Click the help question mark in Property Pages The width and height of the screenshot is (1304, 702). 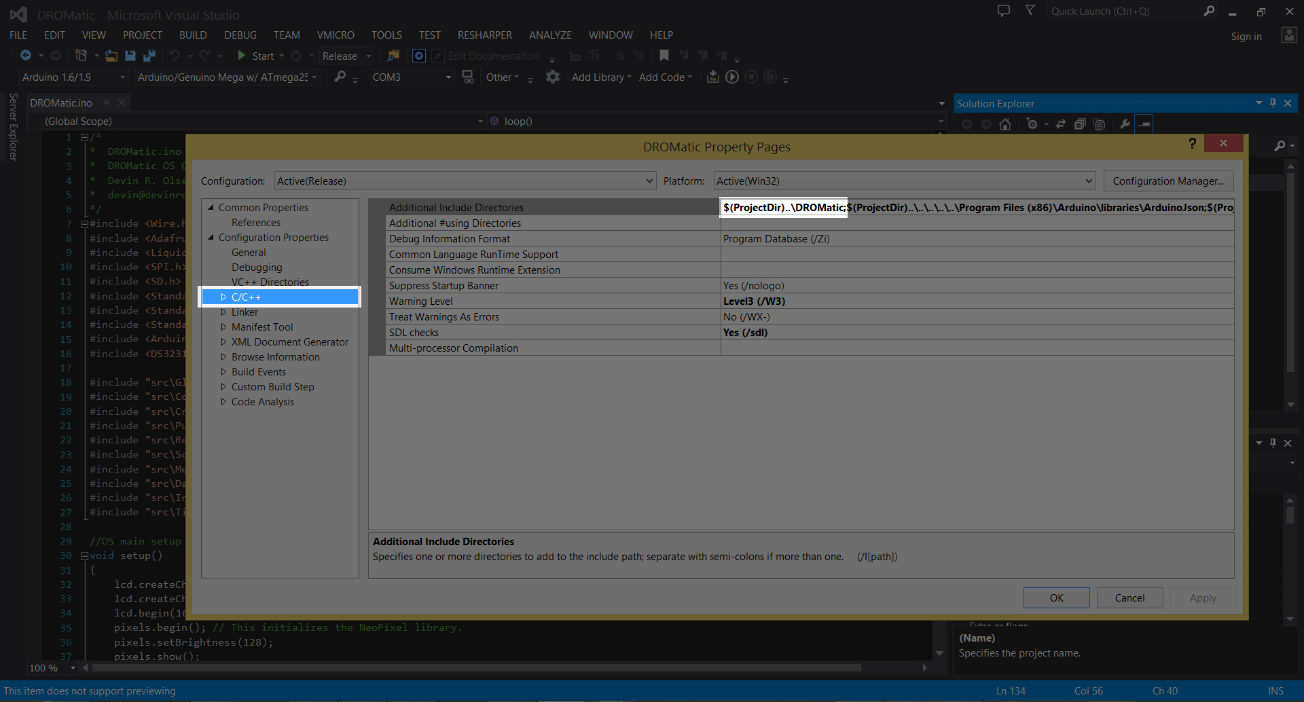point(1193,143)
